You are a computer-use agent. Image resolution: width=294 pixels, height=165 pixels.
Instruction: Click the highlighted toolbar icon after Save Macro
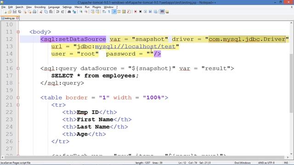(162, 12)
